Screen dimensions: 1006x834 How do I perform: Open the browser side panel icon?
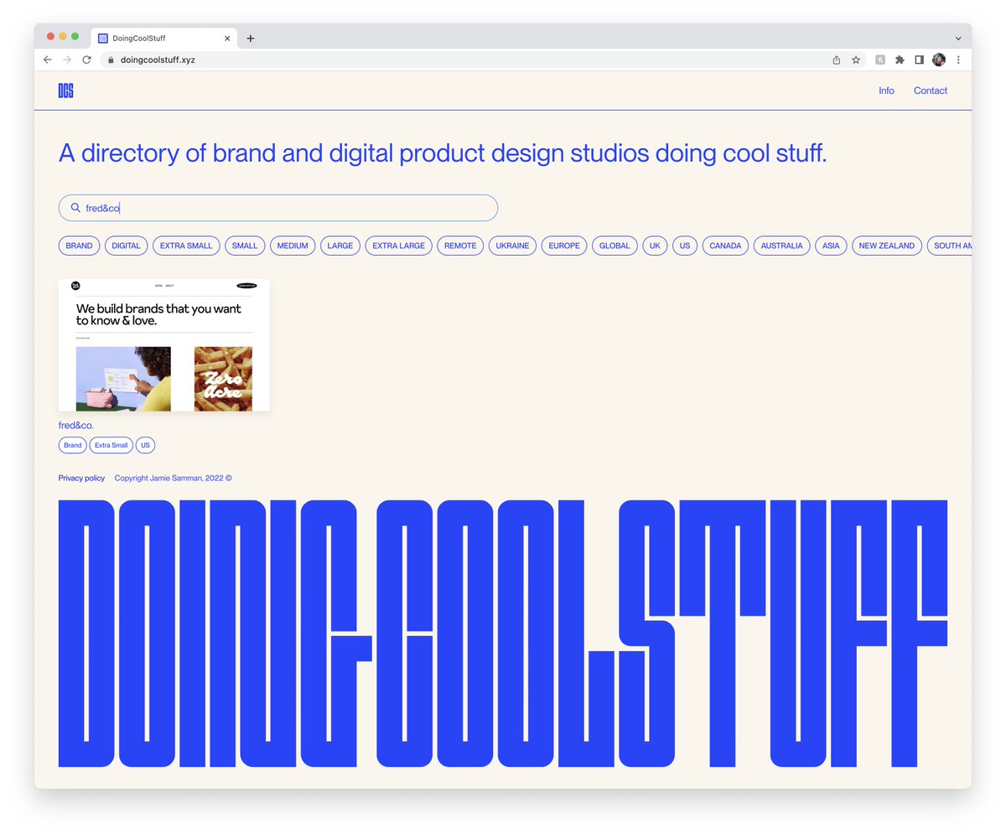(919, 60)
